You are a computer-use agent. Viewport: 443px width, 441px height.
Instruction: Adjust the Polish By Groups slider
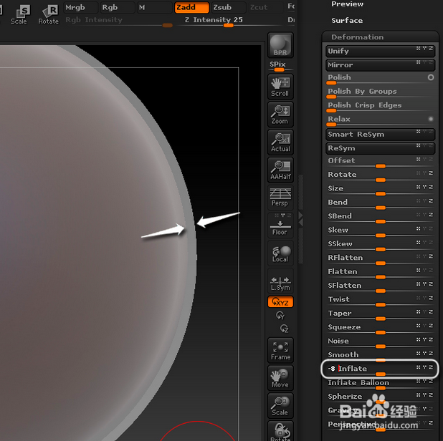click(x=381, y=92)
